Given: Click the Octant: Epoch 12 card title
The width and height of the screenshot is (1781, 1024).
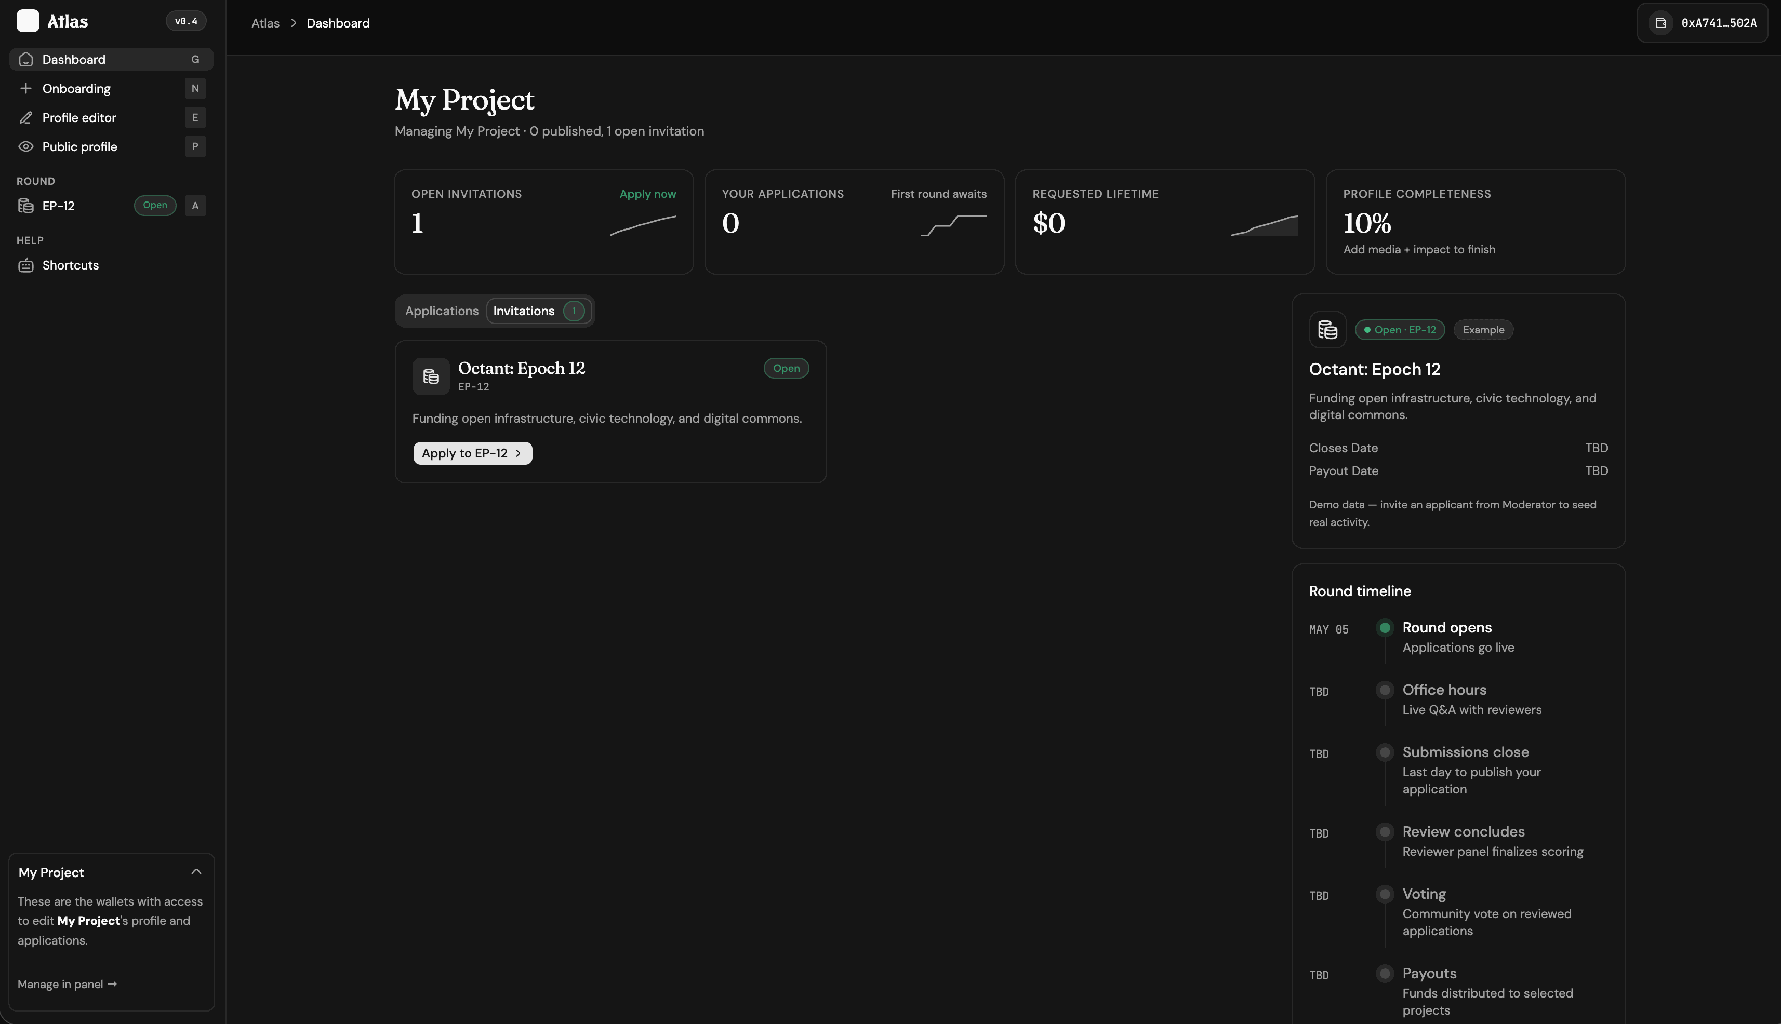Looking at the screenshot, I should point(522,369).
